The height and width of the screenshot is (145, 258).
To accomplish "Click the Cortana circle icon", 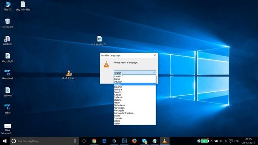I will click(x=14, y=141).
